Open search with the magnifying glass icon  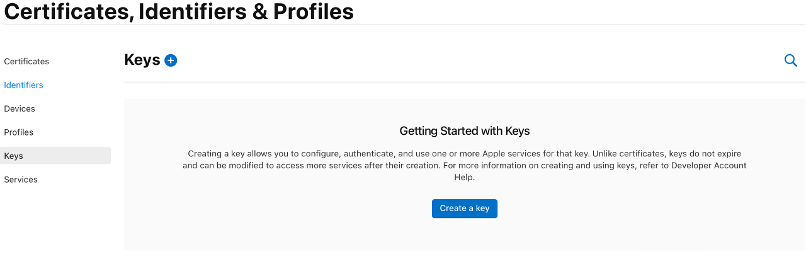pyautogui.click(x=791, y=61)
